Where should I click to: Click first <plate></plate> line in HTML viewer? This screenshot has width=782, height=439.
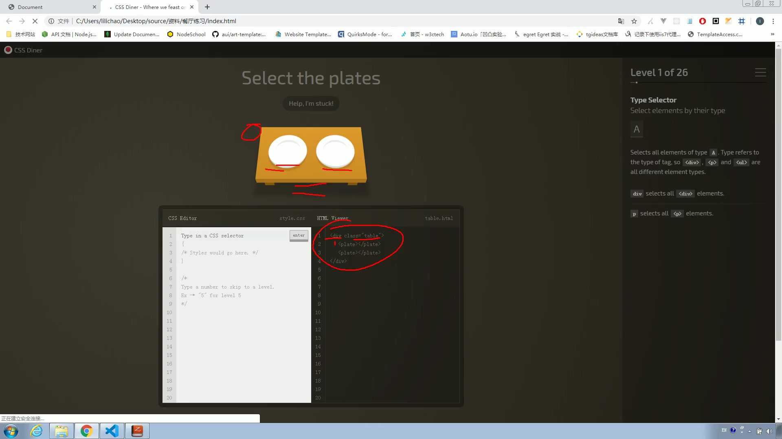(x=360, y=244)
